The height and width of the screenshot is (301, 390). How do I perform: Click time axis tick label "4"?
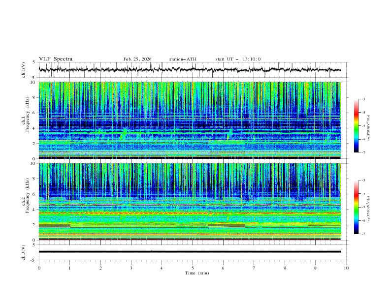coord(162,268)
